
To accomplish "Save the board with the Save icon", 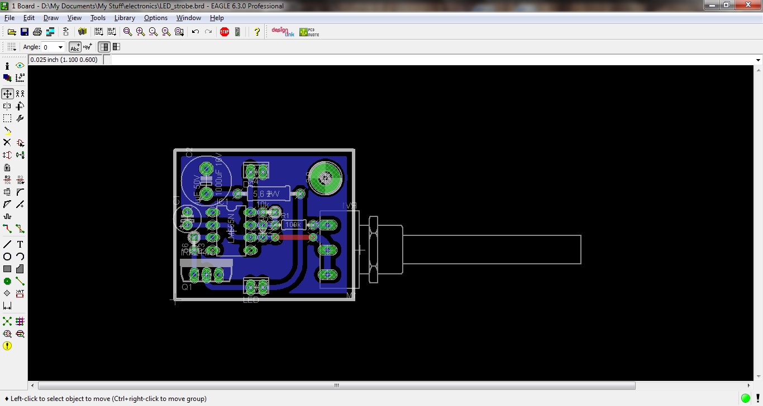I will (25, 32).
